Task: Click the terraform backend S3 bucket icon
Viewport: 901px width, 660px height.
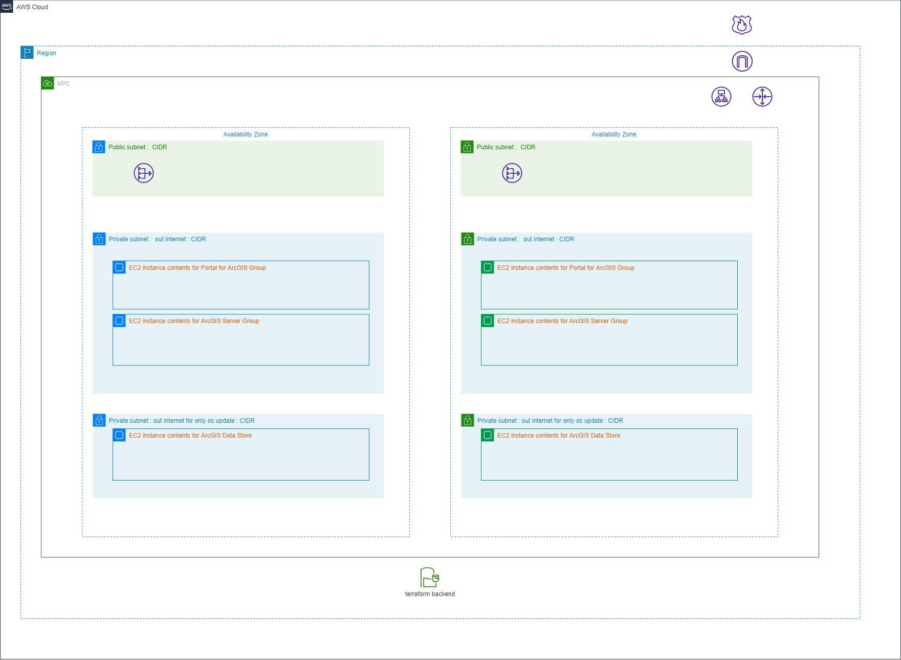Action: point(430,578)
